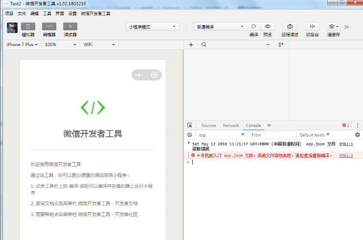Click the search magnifier icon in editor
Image resolution: width=363 pixels, height=240 pixels.
(204, 45)
